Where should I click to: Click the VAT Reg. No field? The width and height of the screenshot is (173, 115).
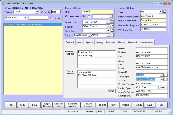(153, 29)
